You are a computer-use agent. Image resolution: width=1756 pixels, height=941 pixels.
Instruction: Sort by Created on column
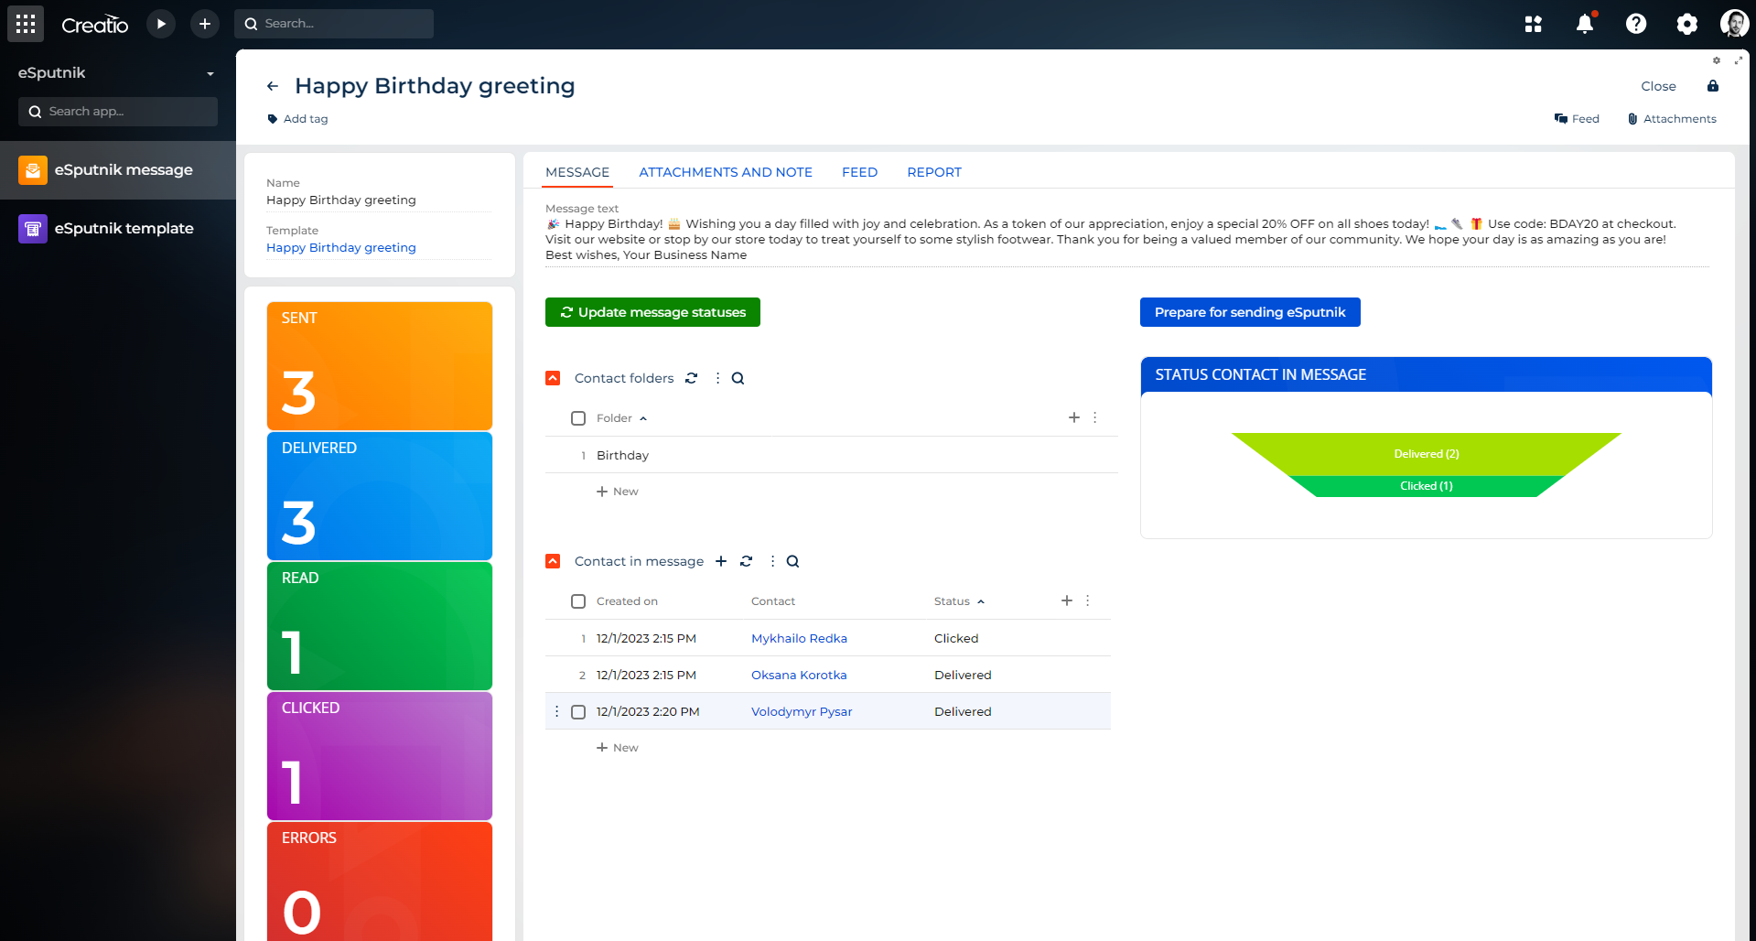[627, 601]
